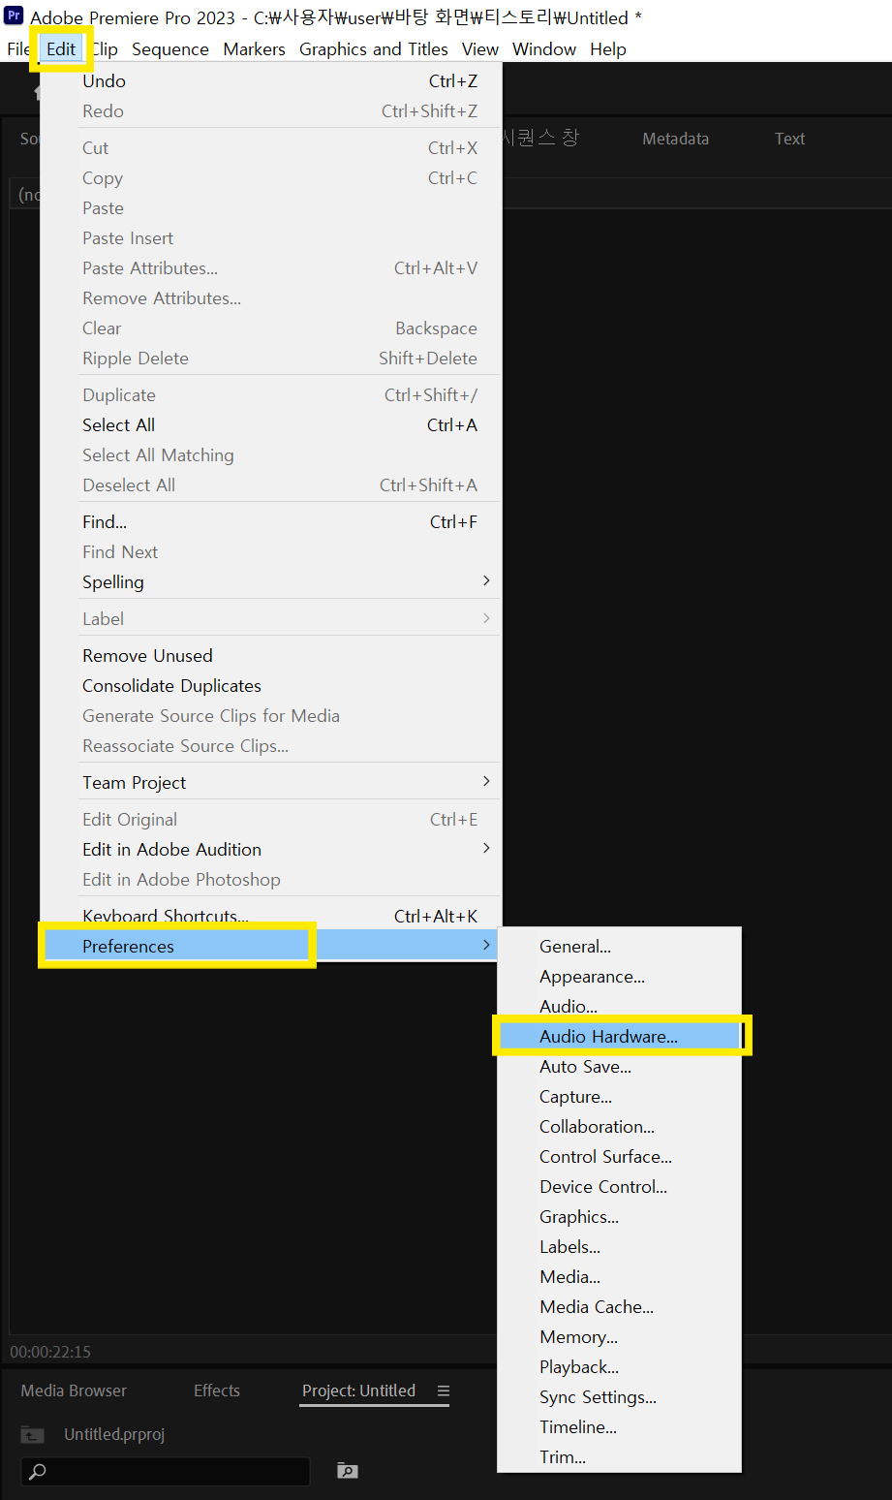This screenshot has width=892, height=1500.
Task: Choose Find... in the Edit menu
Action: [x=271, y=522]
